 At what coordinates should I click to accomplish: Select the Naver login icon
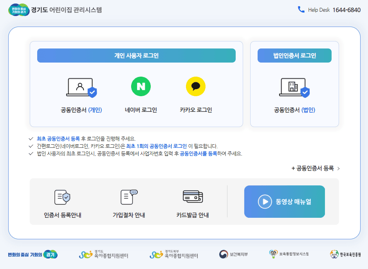coord(141,86)
